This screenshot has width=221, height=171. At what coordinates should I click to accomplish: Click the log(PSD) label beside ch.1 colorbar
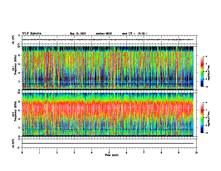point(209,73)
